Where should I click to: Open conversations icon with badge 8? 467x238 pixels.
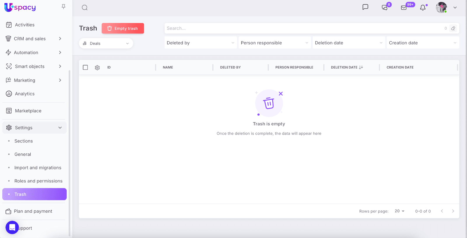pos(385,8)
